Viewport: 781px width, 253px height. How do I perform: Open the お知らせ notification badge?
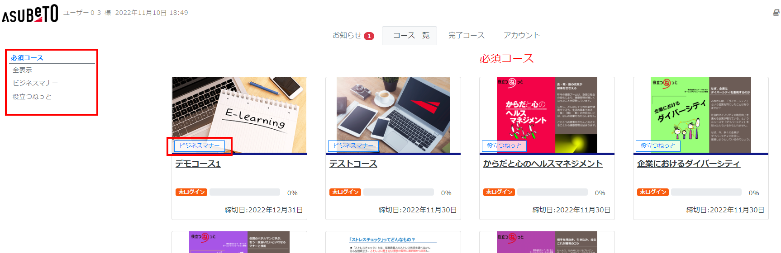(x=369, y=36)
